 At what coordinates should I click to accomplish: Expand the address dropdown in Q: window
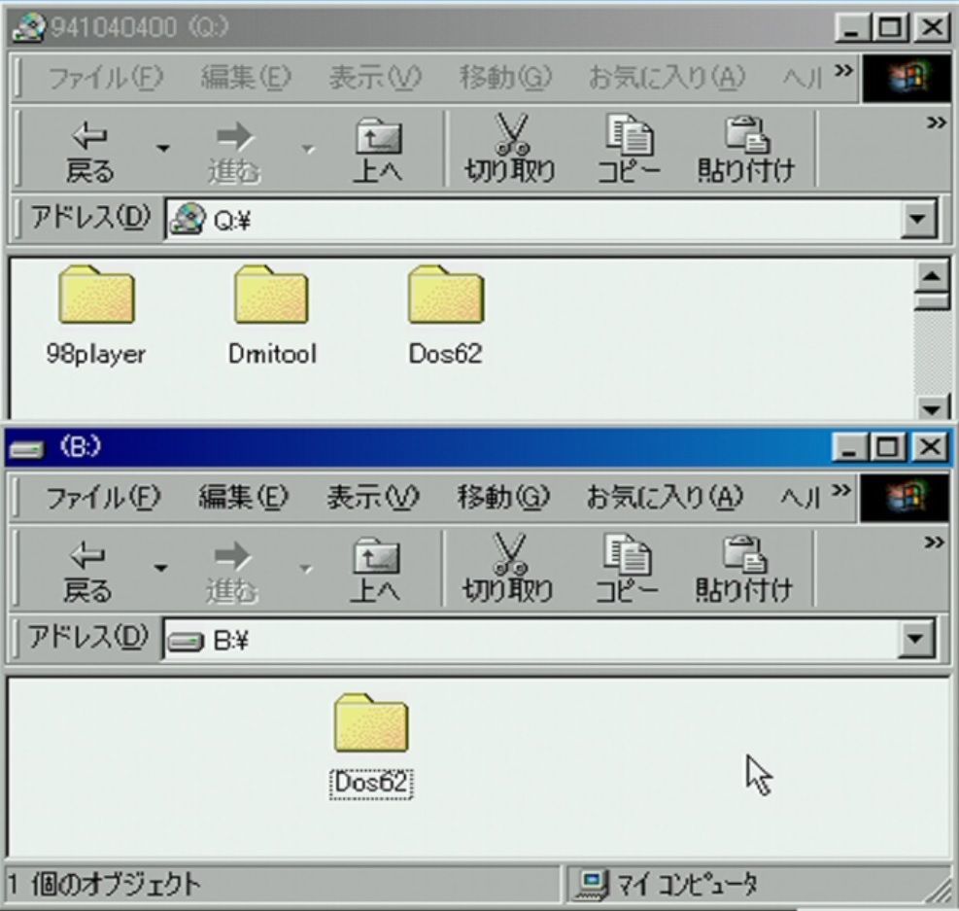918,219
